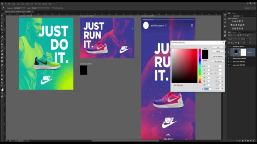Add a Color Balance adjustment
This screenshot has width=257, height=144.
(x=234, y=25)
